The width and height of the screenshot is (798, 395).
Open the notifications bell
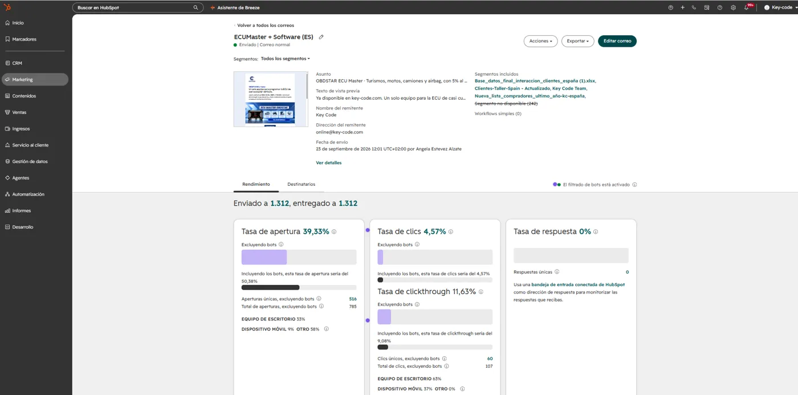(747, 7)
